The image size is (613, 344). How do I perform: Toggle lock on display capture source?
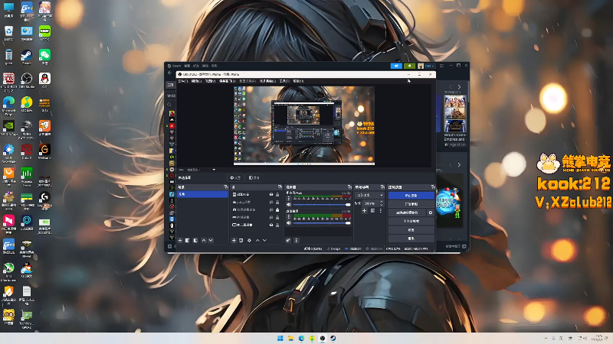277,225
